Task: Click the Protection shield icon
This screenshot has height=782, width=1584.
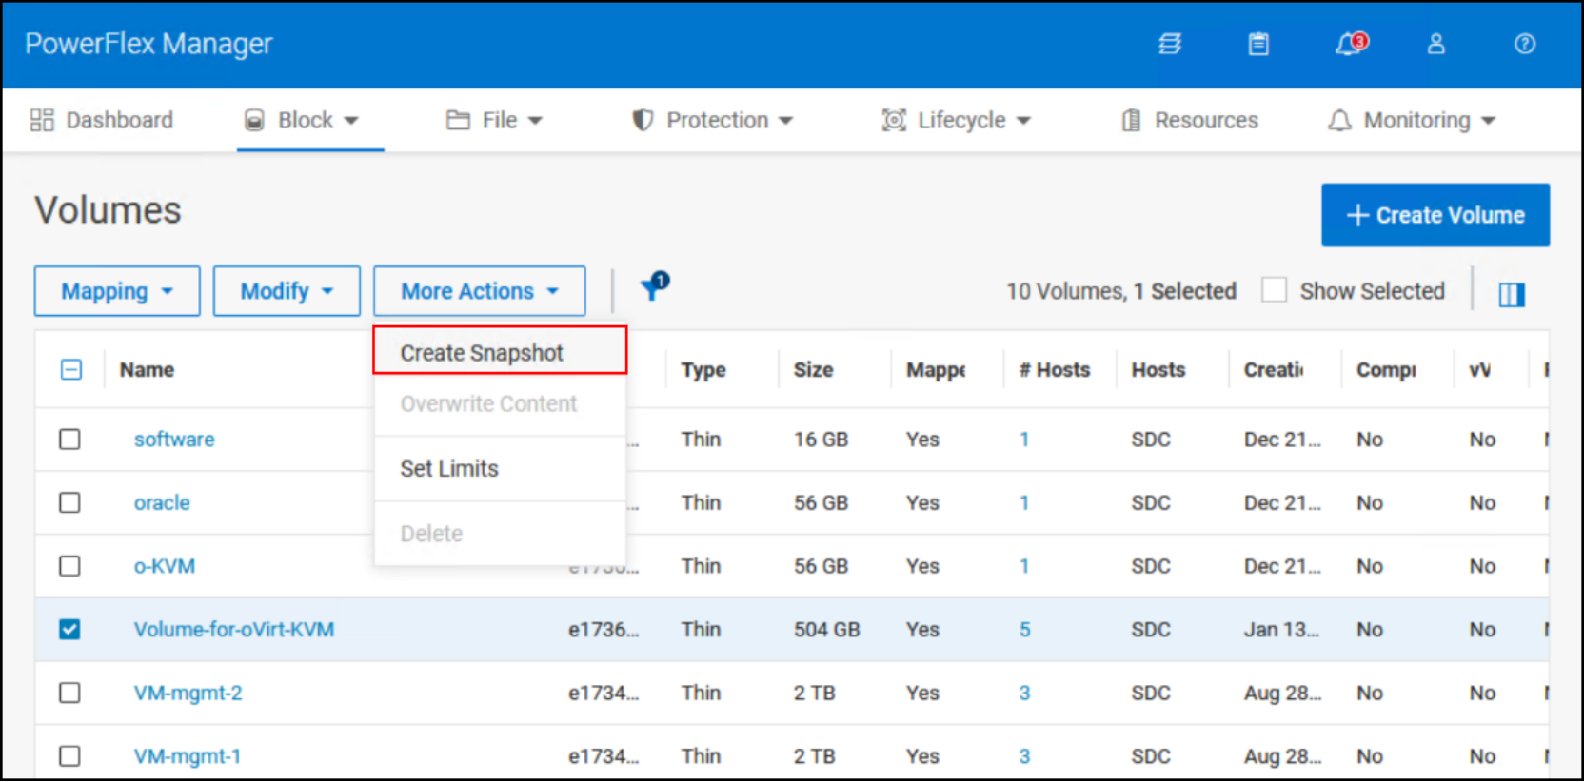Action: point(643,120)
